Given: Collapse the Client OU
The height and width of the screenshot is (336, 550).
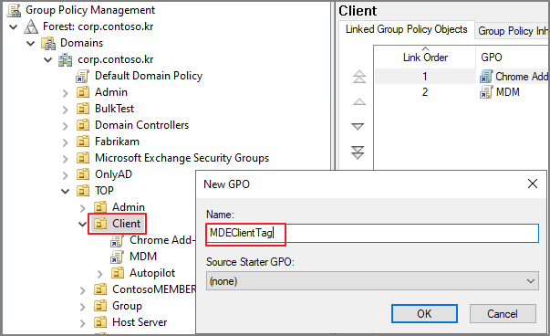Looking at the screenshot, I should (x=82, y=224).
